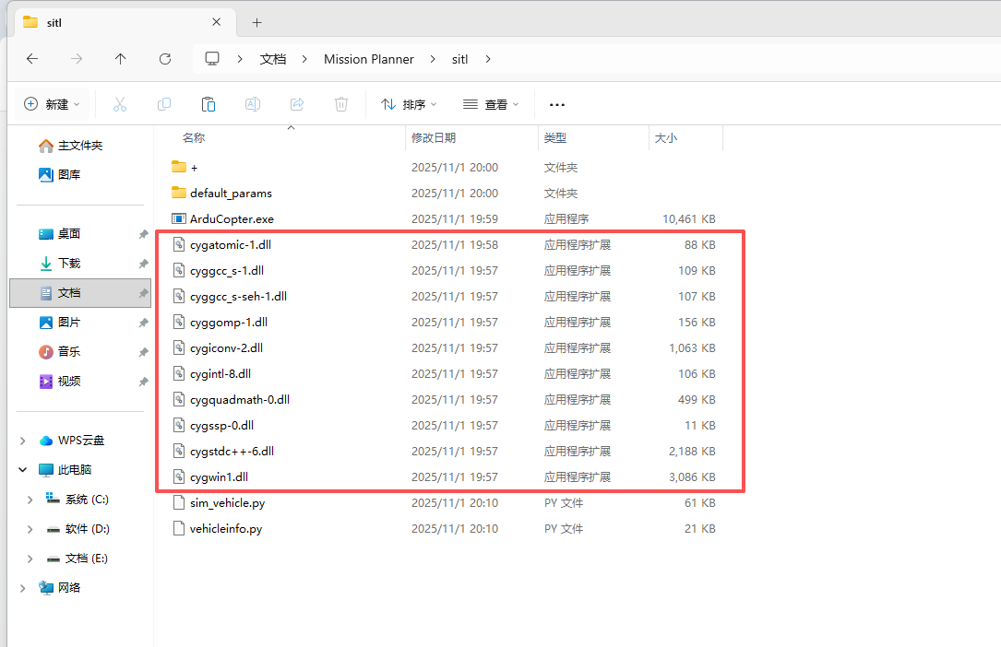Open the 新建 new item menu
Viewport: 1001px width, 647px height.
click(52, 104)
